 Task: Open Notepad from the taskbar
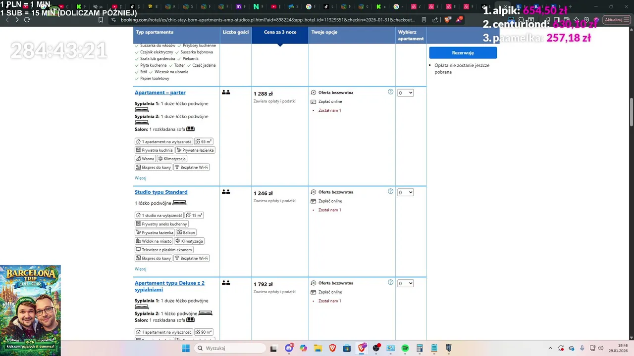click(x=434, y=348)
